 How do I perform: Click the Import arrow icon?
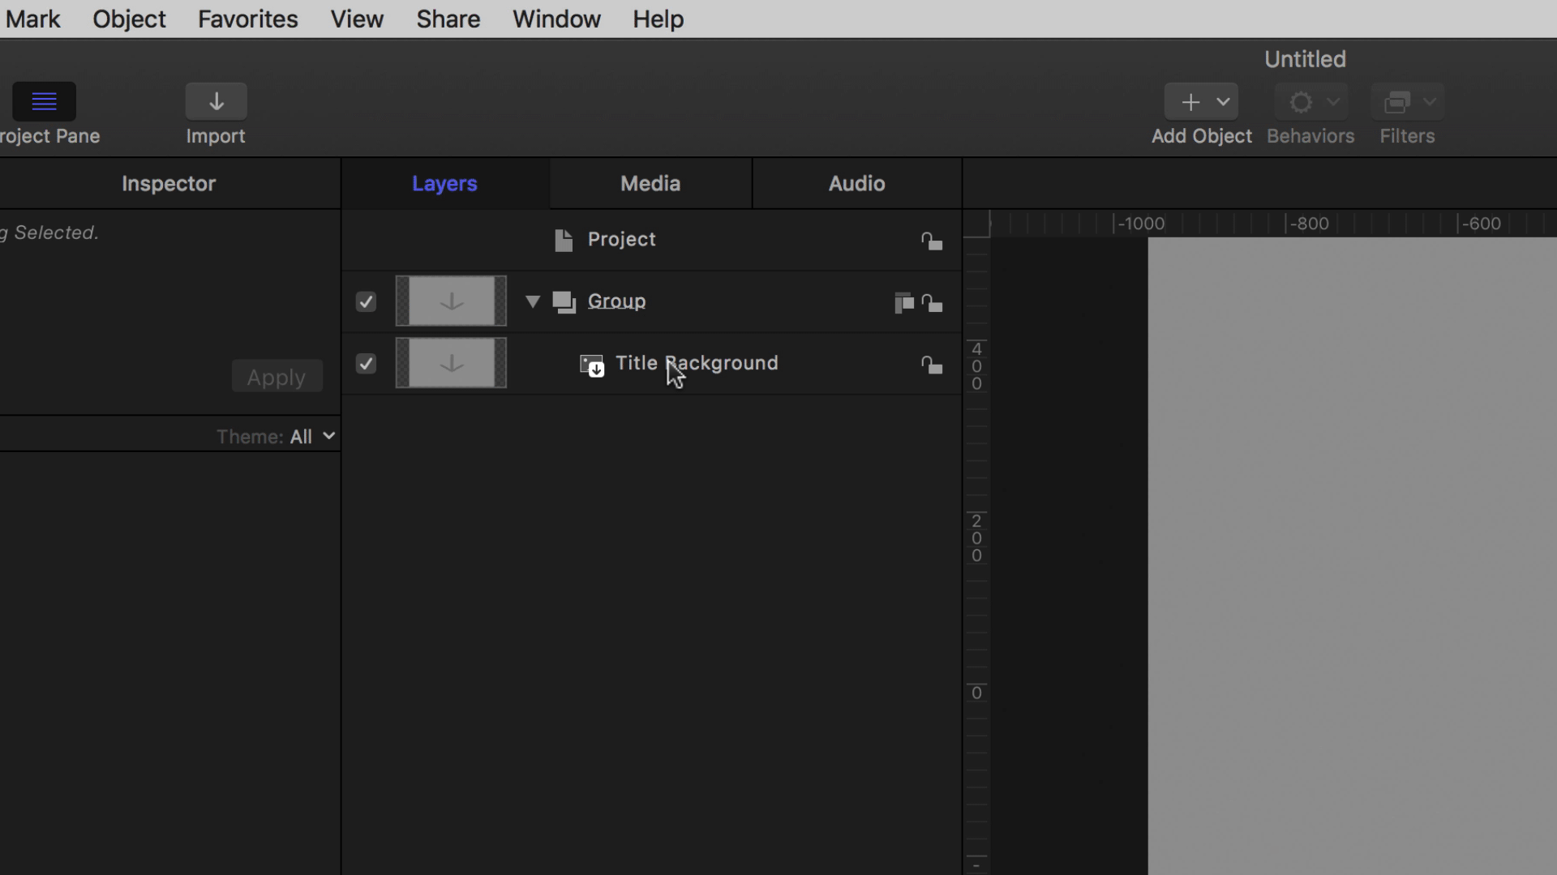click(x=216, y=101)
